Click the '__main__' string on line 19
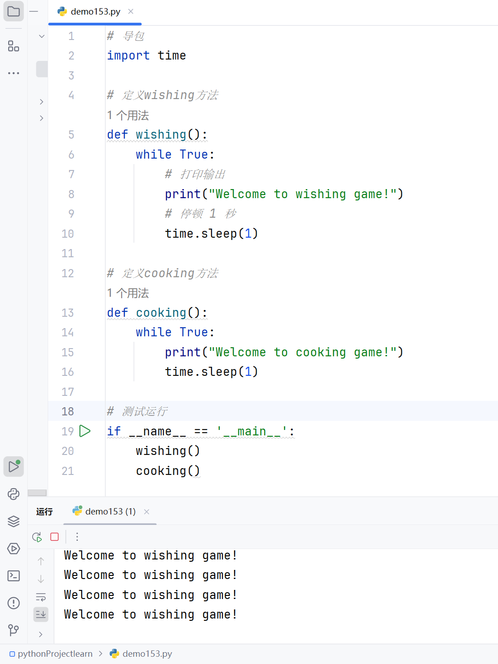Viewport: 498px width, 664px height. click(252, 431)
